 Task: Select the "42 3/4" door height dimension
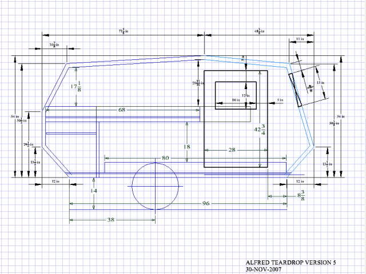260,130
